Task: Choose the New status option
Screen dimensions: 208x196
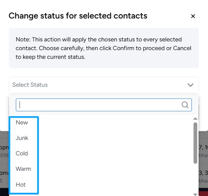Action: pos(22,122)
